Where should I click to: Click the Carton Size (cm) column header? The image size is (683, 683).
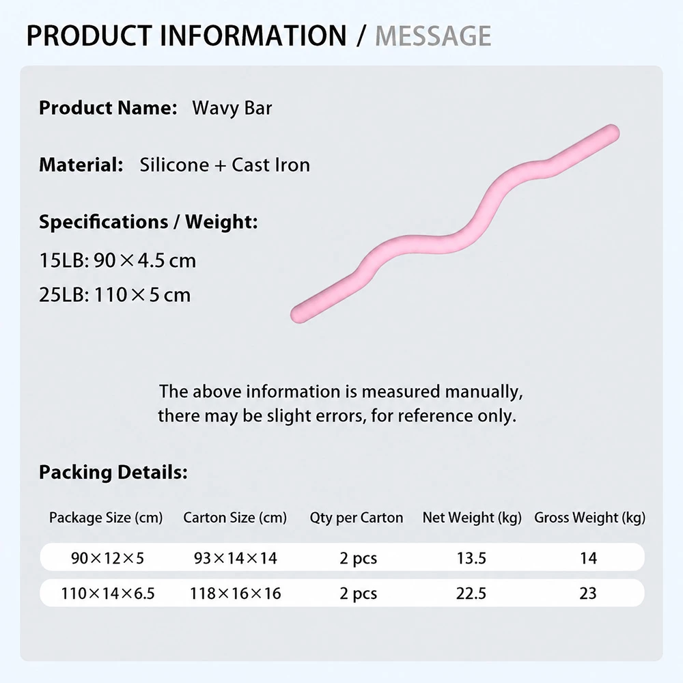click(235, 518)
